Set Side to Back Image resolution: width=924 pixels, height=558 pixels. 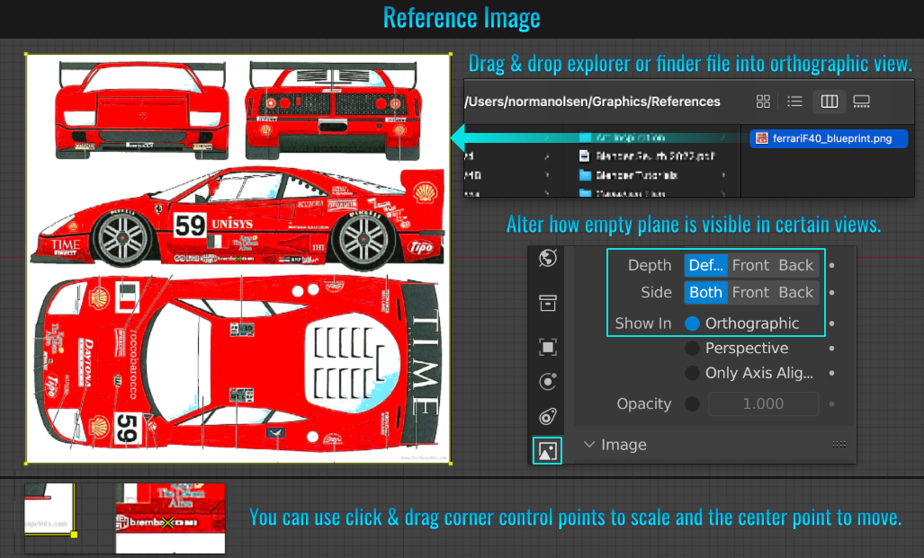pos(796,293)
